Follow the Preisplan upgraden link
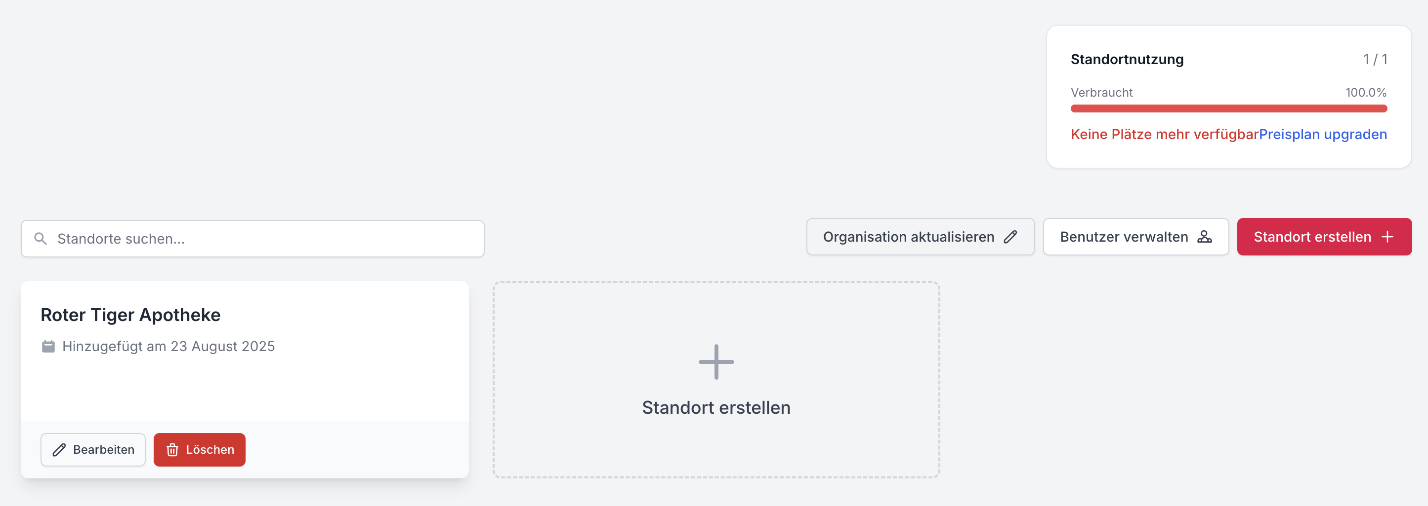1428x506 pixels. pos(1322,134)
